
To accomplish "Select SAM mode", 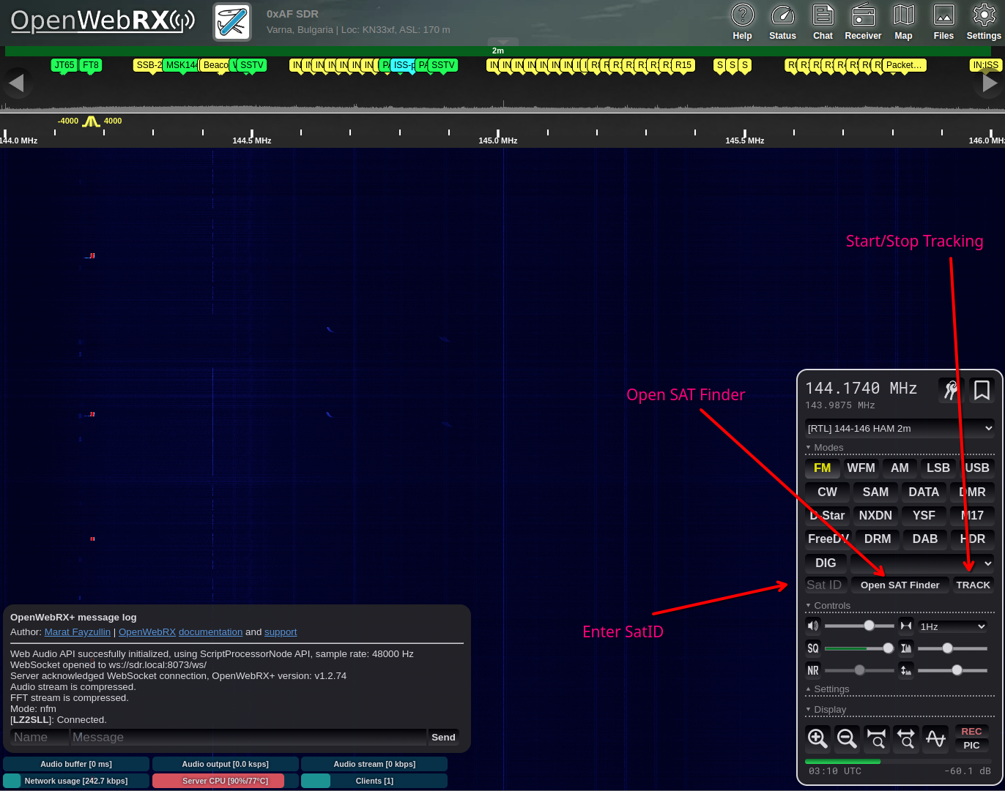I will click(x=875, y=492).
